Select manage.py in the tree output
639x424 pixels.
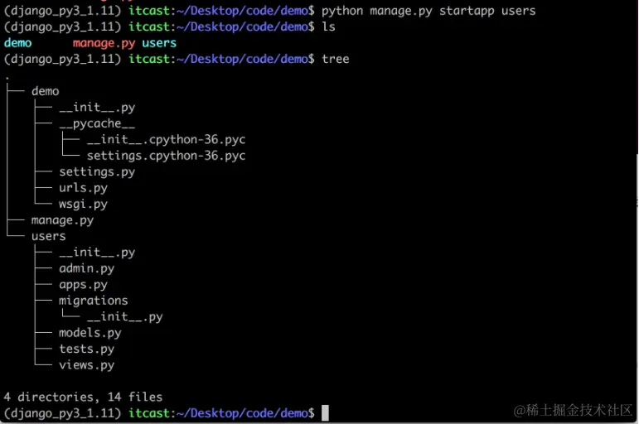click(x=62, y=220)
